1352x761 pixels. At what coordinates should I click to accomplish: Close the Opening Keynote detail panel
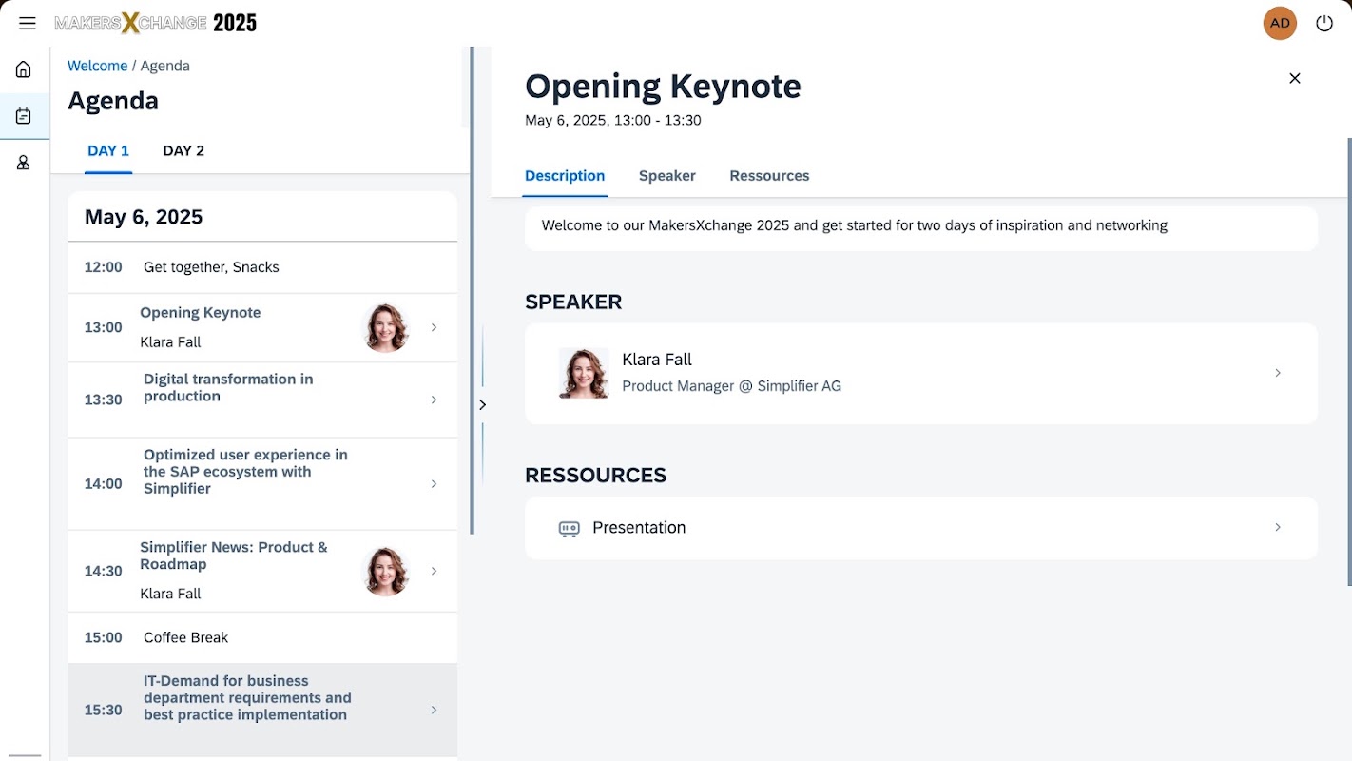point(1294,78)
